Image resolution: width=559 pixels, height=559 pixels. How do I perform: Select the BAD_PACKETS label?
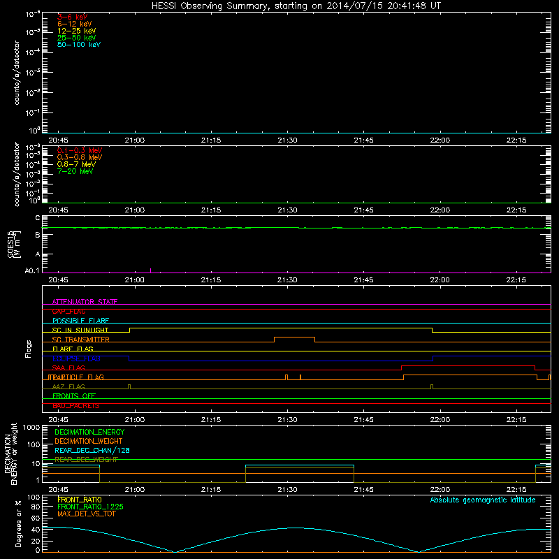tap(76, 405)
